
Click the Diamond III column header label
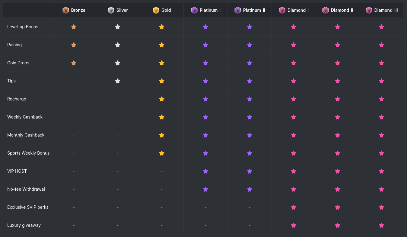[386, 10]
